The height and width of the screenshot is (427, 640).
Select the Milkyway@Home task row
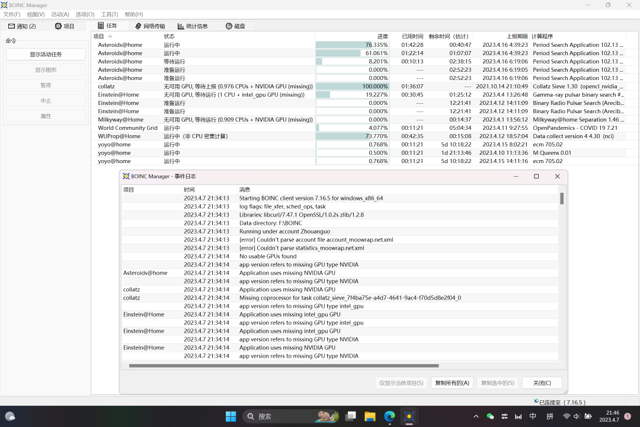point(359,120)
